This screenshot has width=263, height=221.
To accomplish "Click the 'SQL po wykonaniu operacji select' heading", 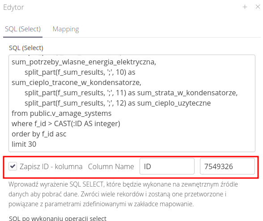I will [58, 218].
